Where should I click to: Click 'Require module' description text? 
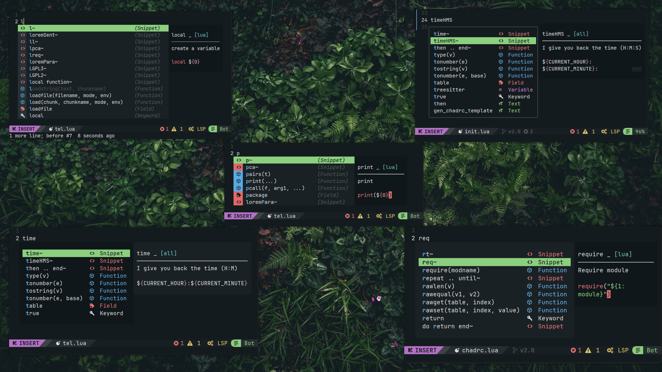tap(603, 270)
